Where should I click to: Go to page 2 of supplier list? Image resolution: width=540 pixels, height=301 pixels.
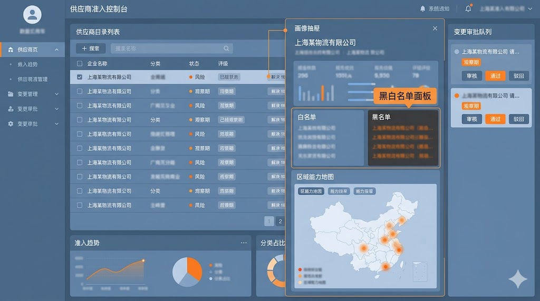point(281,221)
